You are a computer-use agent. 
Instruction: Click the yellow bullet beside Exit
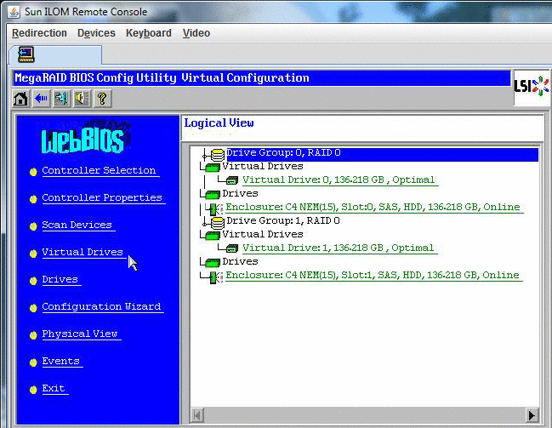coord(33,390)
